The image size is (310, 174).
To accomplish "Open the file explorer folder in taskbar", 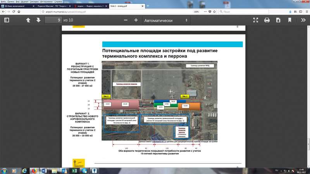I will [54, 171].
